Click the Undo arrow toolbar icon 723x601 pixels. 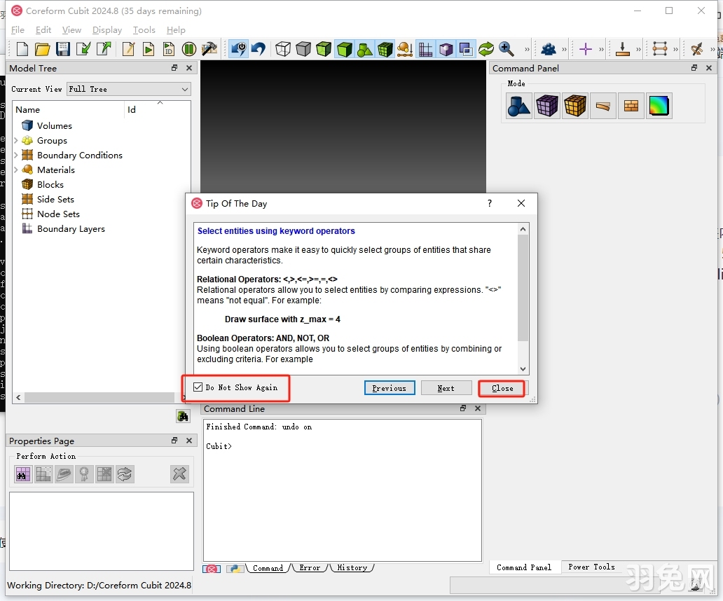259,49
